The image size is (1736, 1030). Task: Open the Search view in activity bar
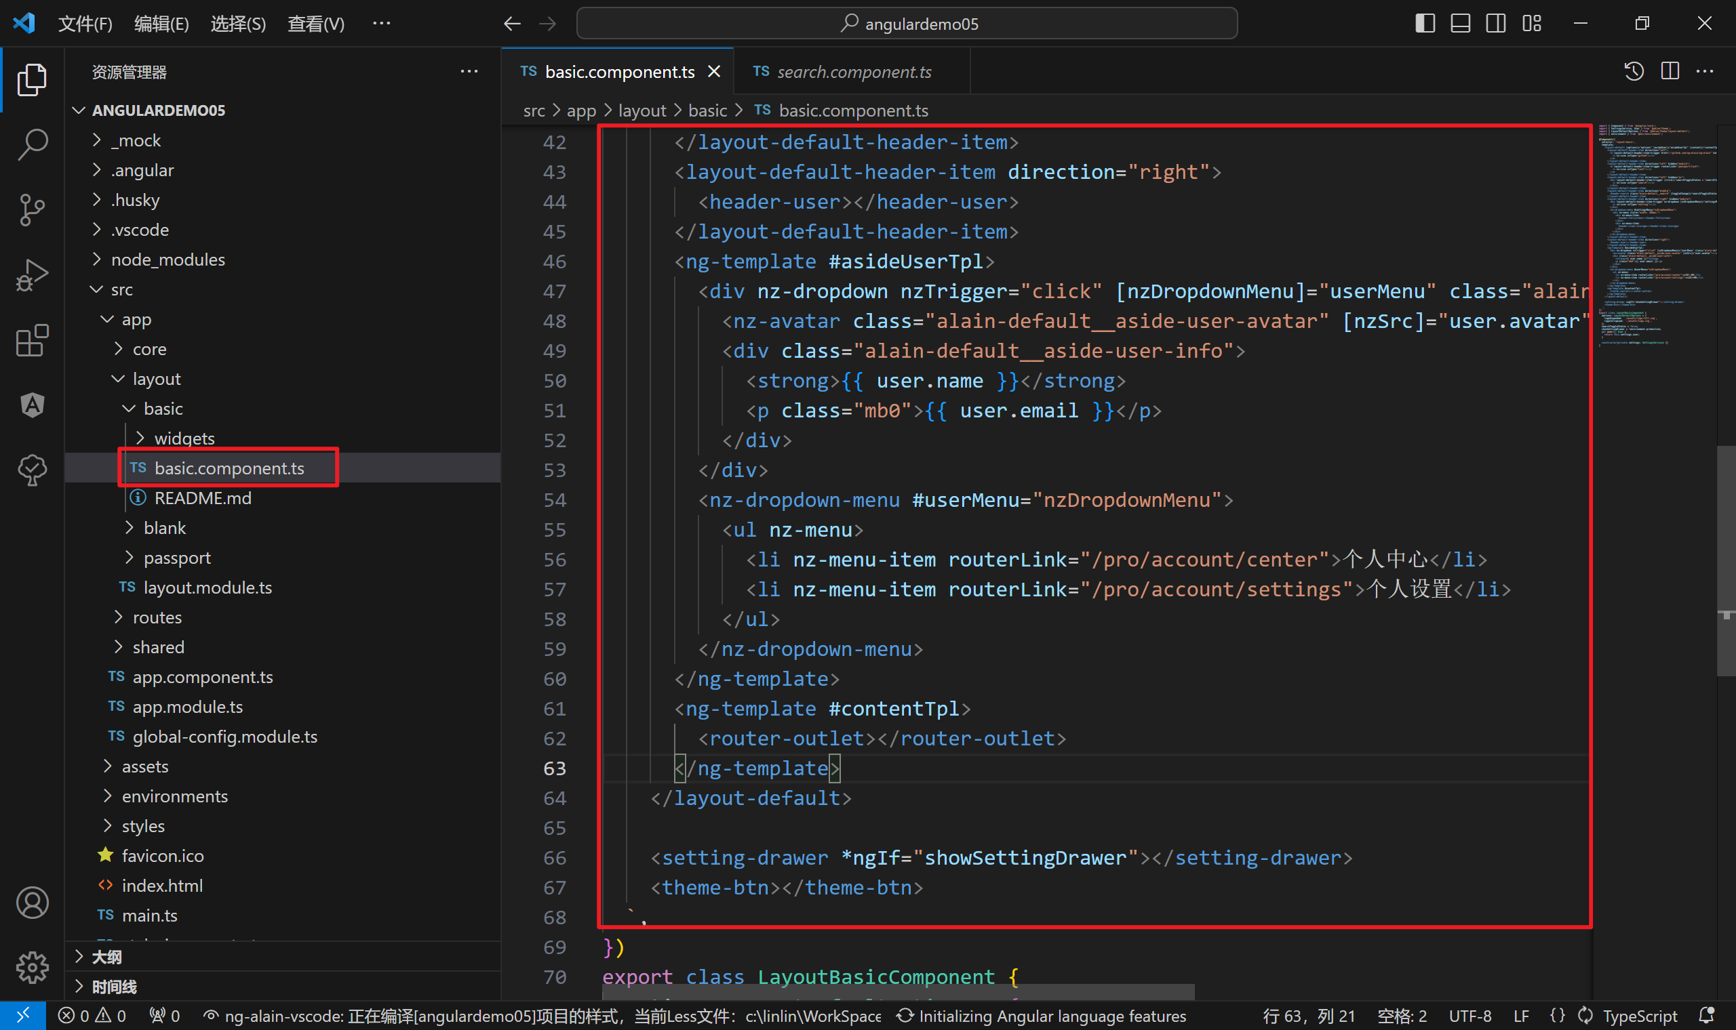pos(32,144)
